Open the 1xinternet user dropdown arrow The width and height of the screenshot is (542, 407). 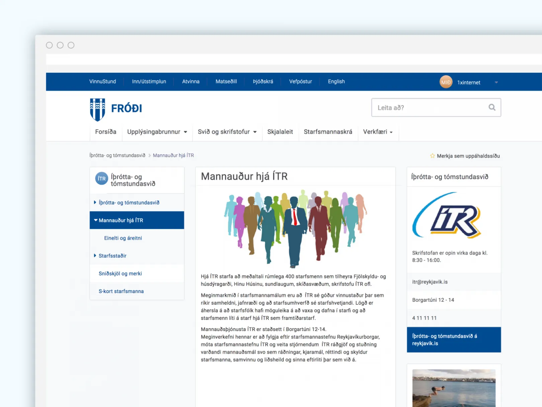[496, 82]
